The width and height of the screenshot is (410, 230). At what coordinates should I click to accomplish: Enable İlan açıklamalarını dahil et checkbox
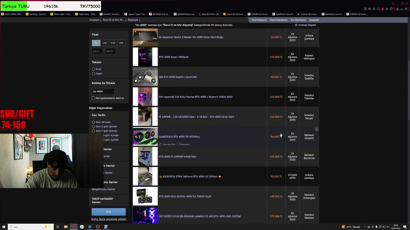click(x=94, y=98)
